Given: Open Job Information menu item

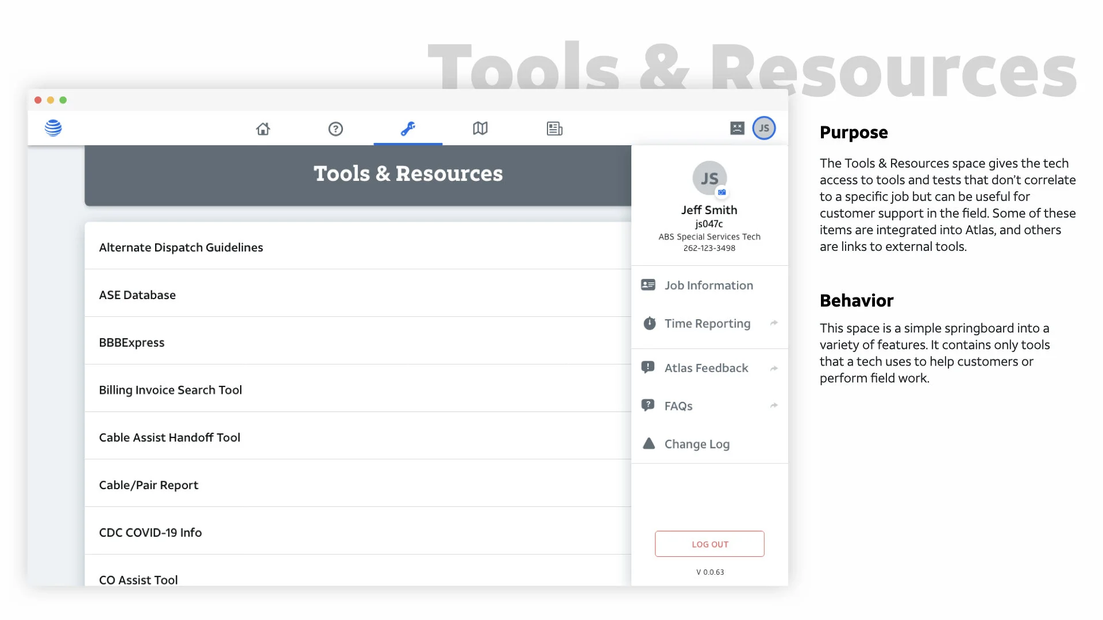Looking at the screenshot, I should 708,285.
